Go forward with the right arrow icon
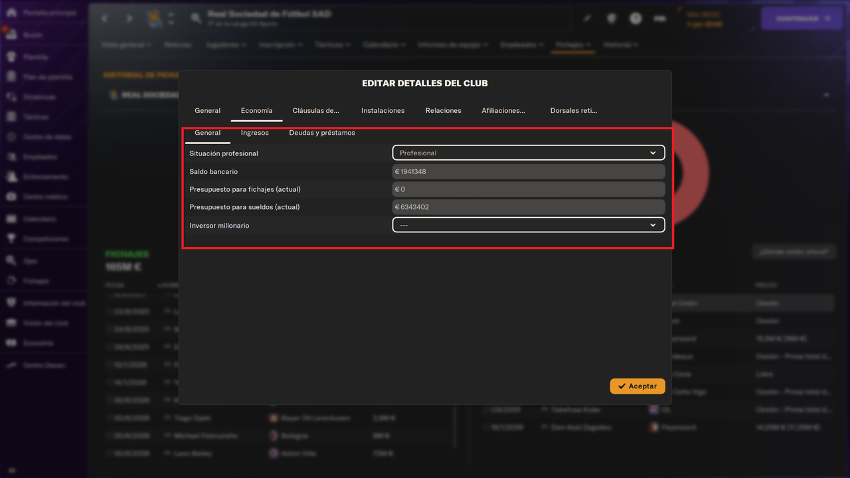This screenshot has width=850, height=478. tap(129, 19)
